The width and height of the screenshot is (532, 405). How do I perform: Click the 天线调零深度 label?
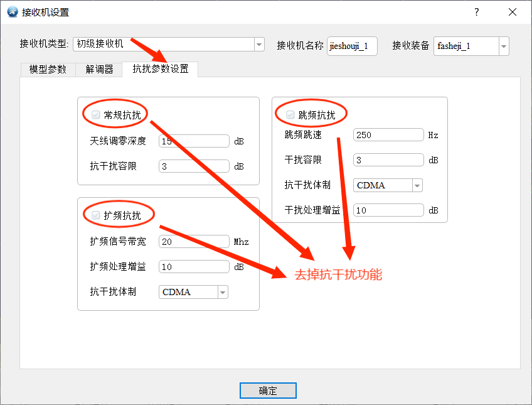(x=118, y=141)
